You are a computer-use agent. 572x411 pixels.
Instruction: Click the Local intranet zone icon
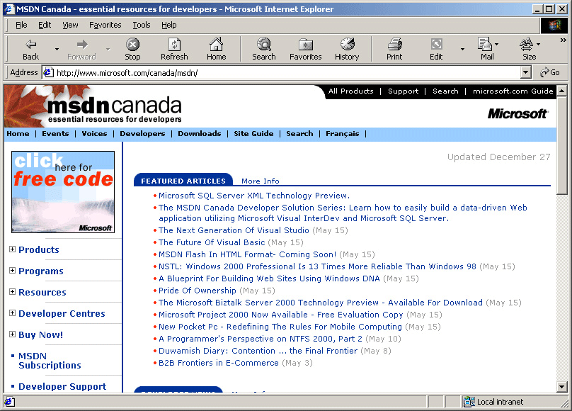pyautogui.click(x=469, y=402)
